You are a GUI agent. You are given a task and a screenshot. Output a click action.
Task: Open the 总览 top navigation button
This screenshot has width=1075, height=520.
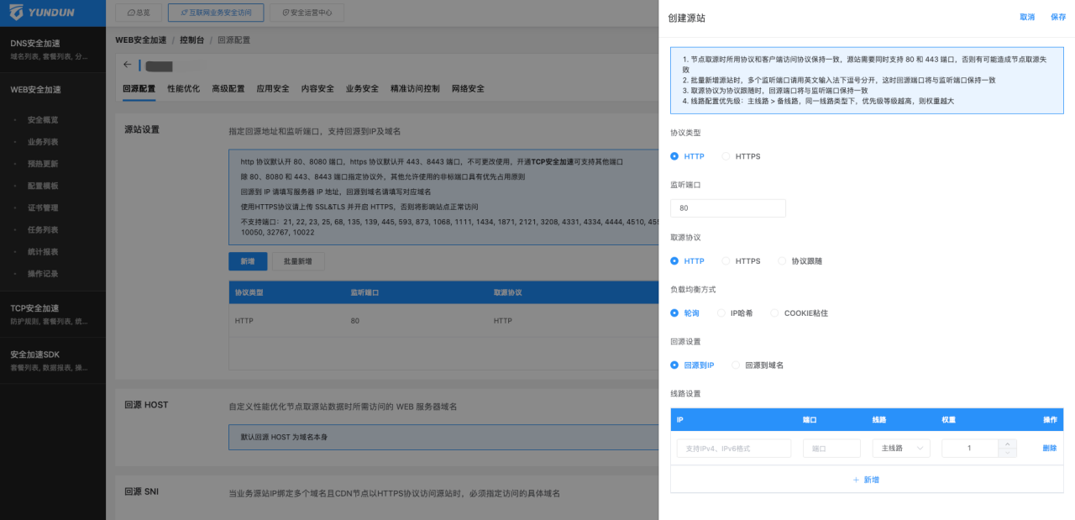coord(139,13)
